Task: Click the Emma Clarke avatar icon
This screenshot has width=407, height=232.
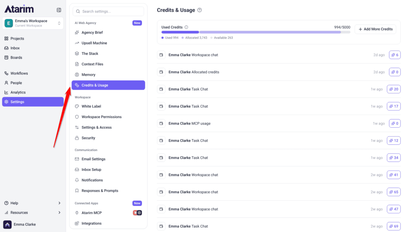Action: [7, 224]
